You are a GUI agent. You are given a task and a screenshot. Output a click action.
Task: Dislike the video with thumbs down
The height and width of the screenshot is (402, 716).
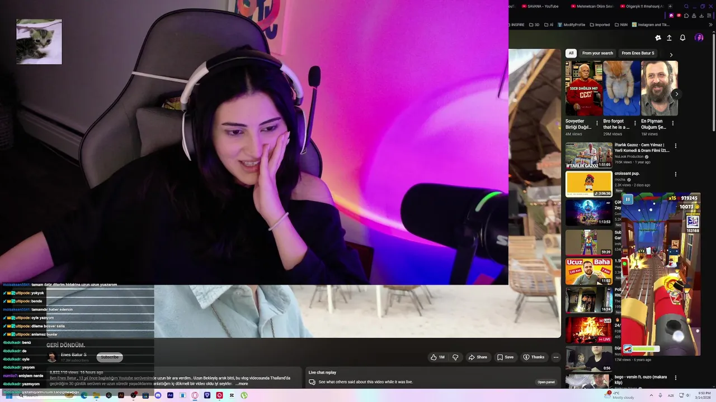[455, 357]
